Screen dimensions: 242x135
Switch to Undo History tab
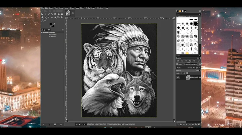(46, 30)
